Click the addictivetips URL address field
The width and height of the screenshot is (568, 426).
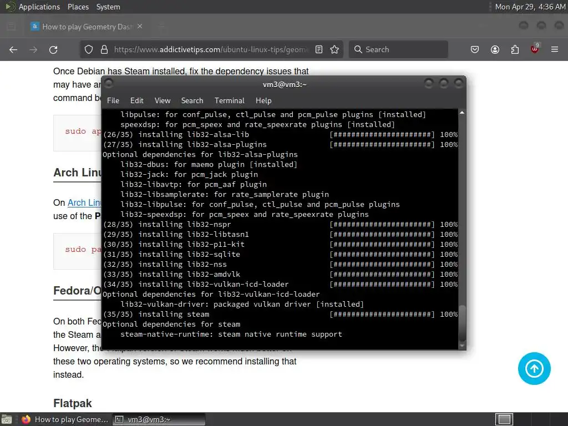(x=211, y=49)
